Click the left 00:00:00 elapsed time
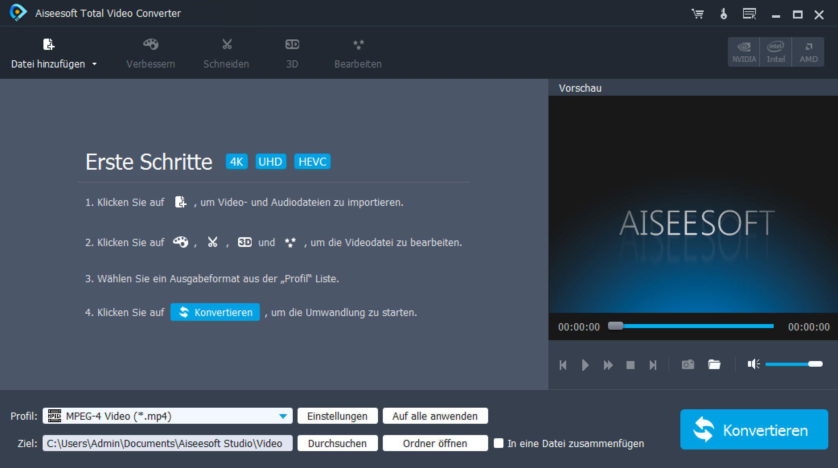Image resolution: width=838 pixels, height=468 pixels. click(579, 327)
